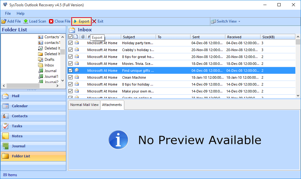Open Tasks in the navigation pane
This screenshot has height=179, width=301.
click(x=33, y=126)
